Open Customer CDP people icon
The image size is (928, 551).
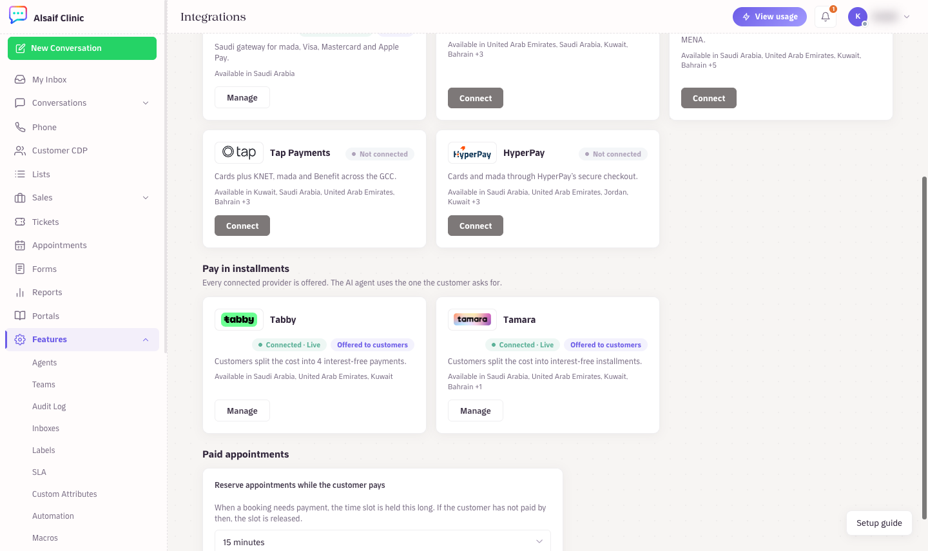20,151
